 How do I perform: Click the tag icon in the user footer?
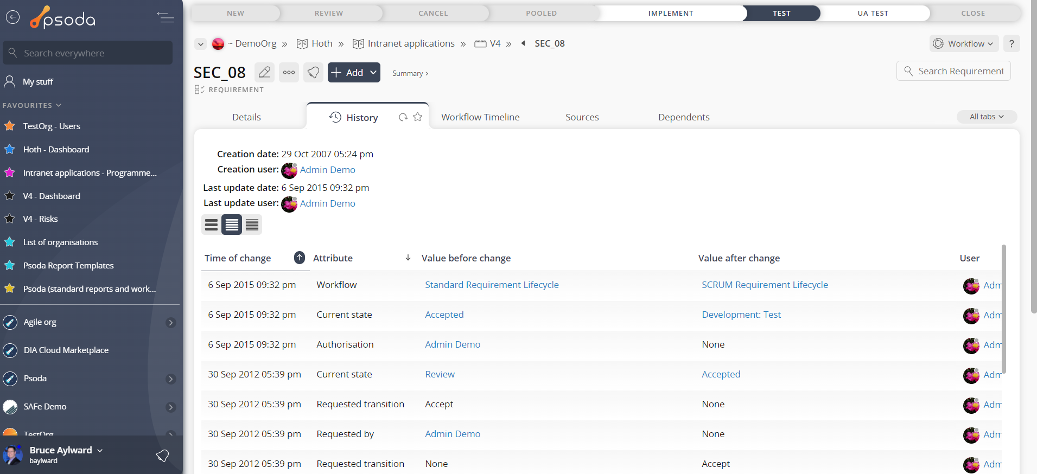pos(162,456)
